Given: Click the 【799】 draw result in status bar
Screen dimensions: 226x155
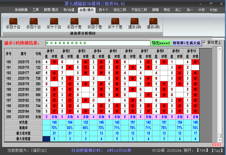Looking at the screenshot, I should tap(202, 151).
